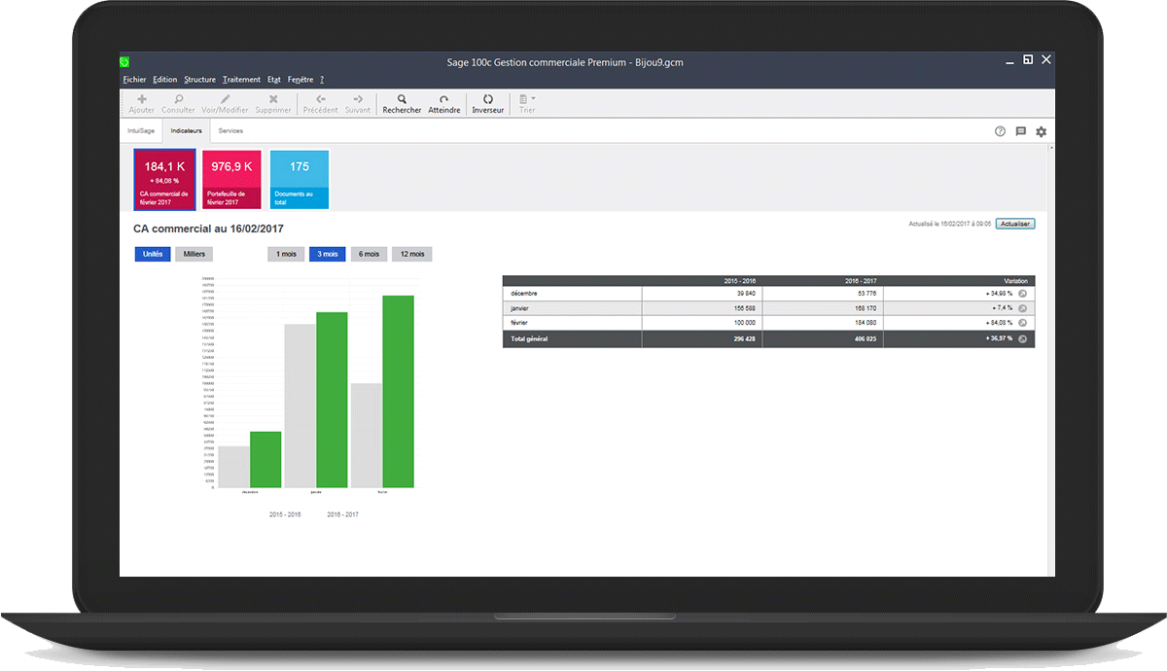
Task: Select the Documents au total 175 tile
Action: click(300, 179)
